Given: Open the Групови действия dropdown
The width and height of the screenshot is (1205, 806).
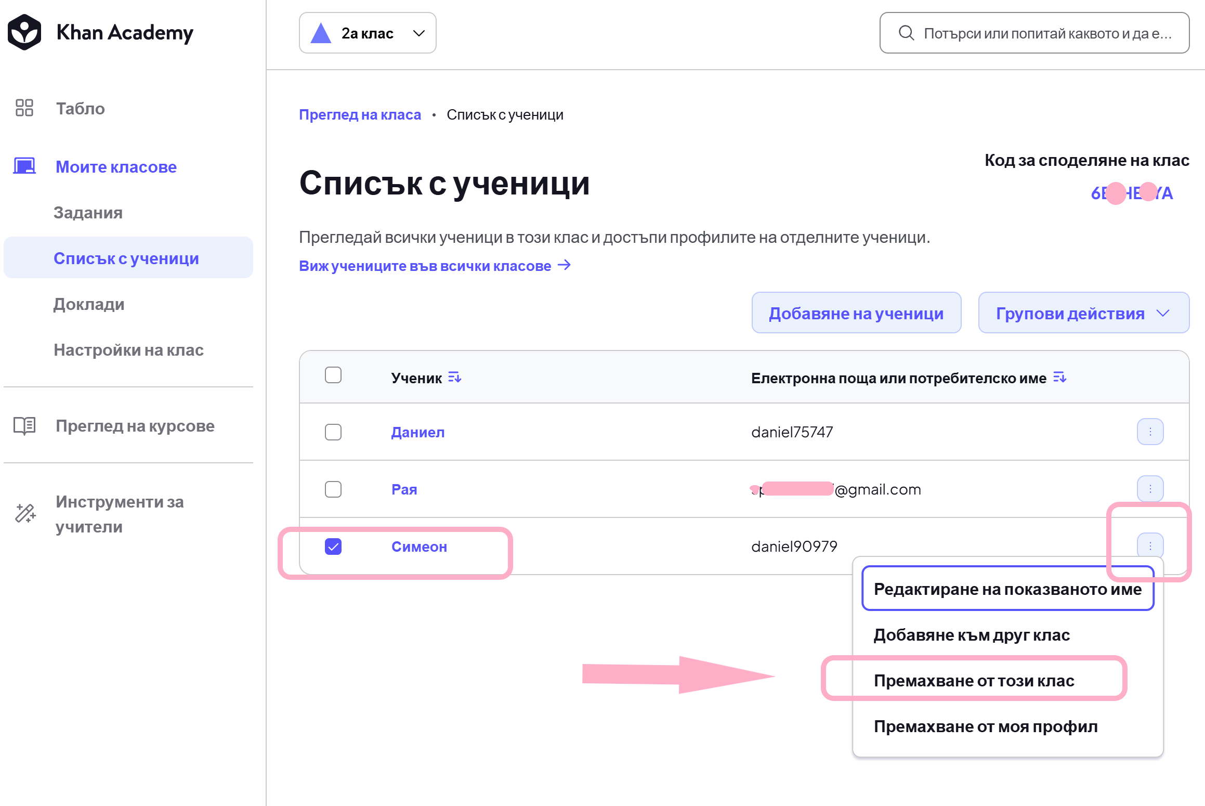Looking at the screenshot, I should coord(1083,313).
